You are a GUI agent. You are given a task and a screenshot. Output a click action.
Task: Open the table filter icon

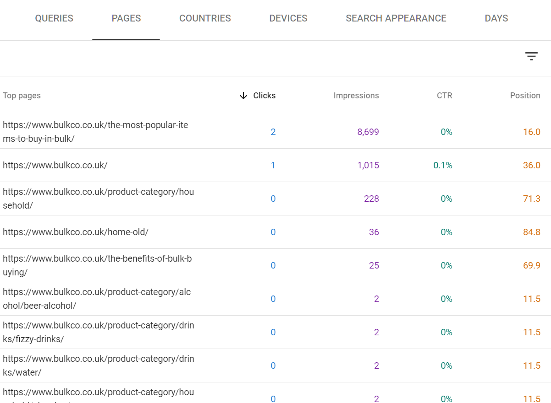pyautogui.click(x=531, y=56)
